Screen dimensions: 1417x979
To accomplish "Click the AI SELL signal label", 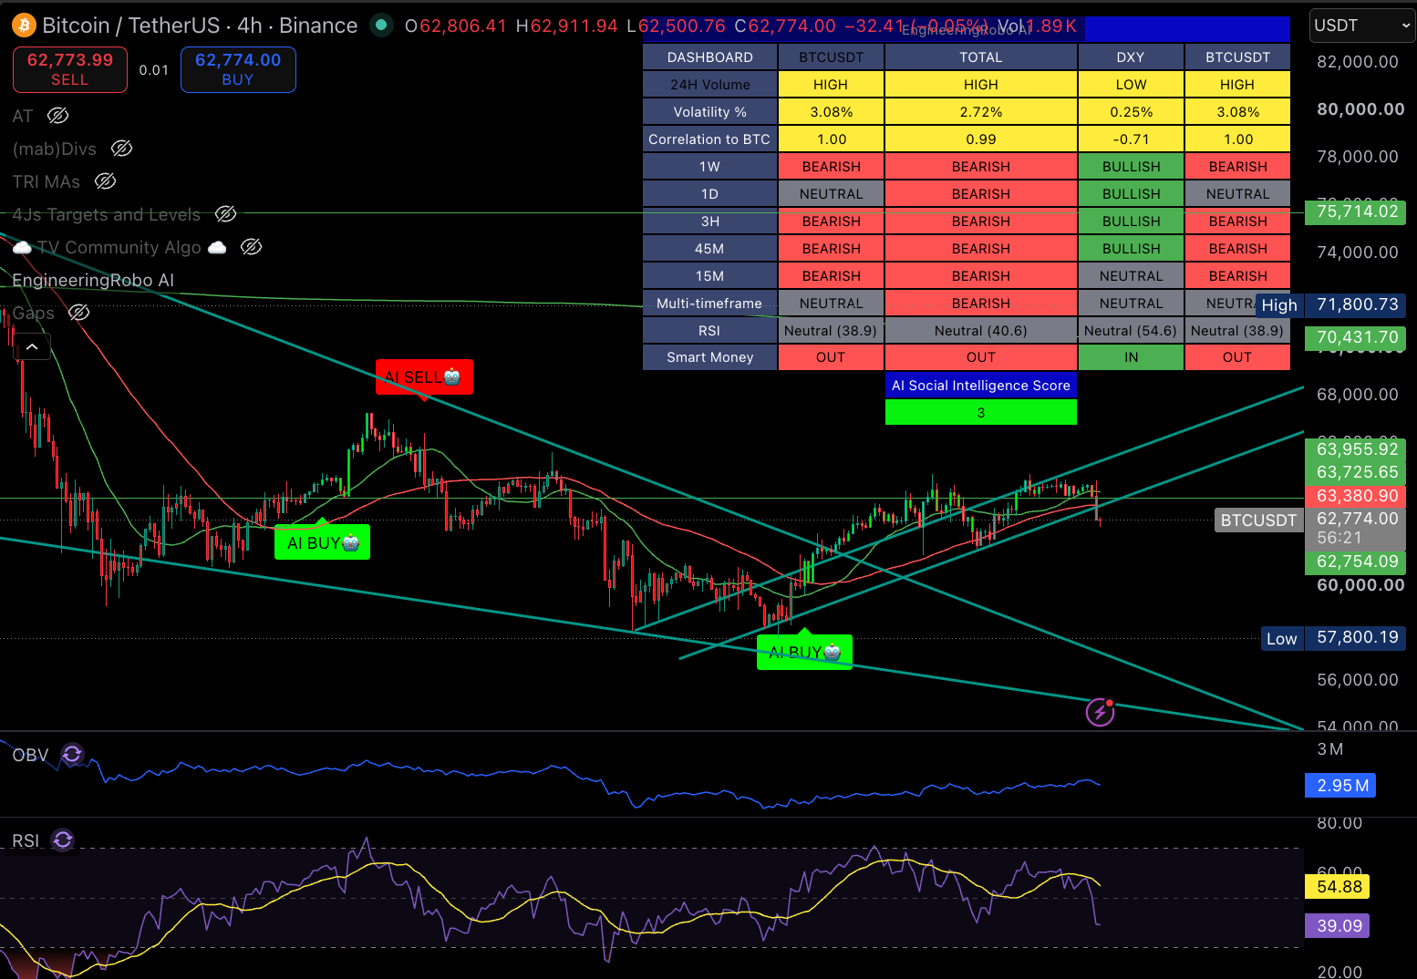I will [424, 376].
